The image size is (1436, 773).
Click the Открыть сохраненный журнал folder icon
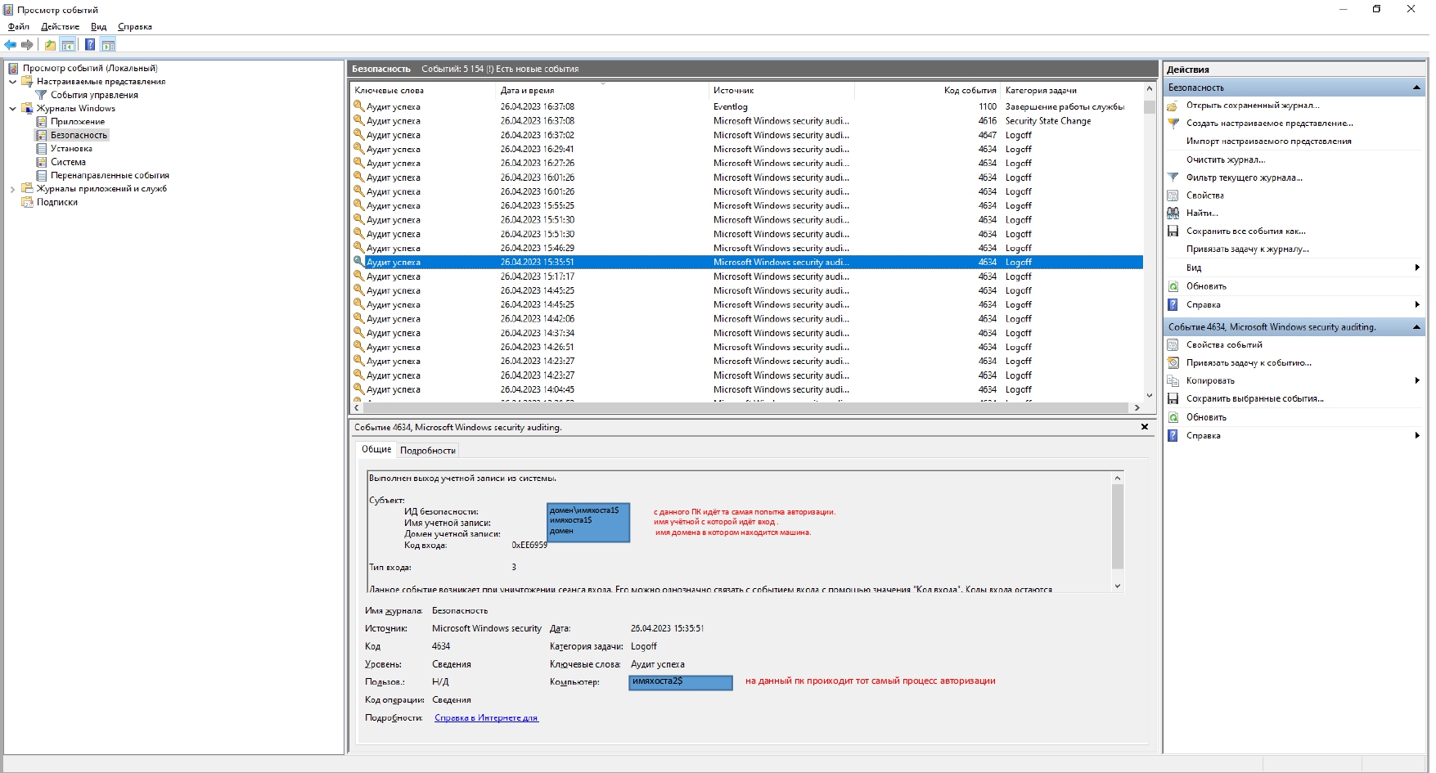pyautogui.click(x=1173, y=106)
